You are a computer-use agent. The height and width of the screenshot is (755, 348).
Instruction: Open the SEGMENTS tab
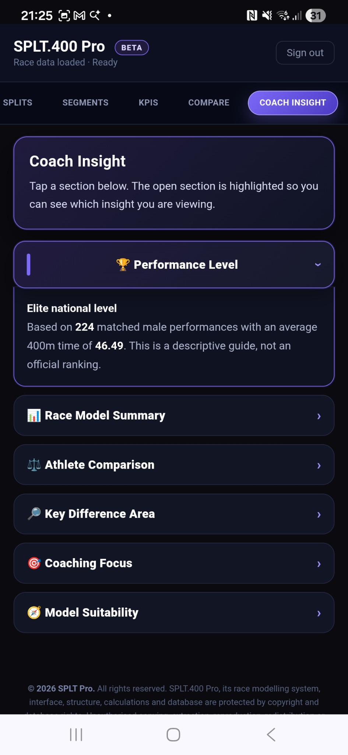coord(85,102)
